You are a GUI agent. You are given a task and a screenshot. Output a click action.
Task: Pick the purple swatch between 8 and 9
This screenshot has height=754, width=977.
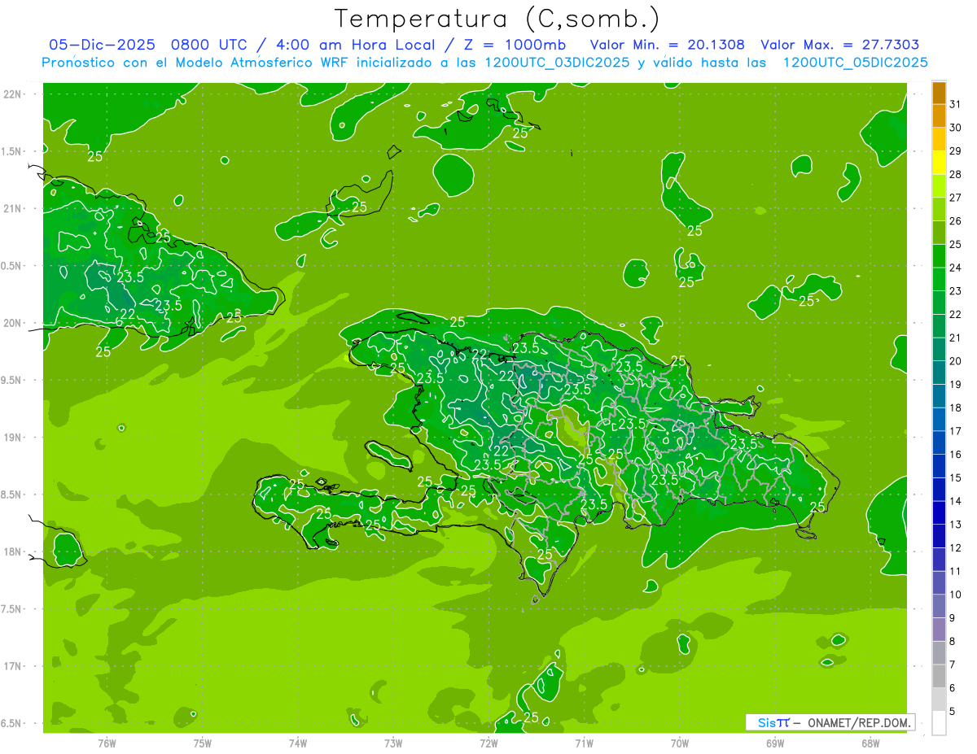939,630
